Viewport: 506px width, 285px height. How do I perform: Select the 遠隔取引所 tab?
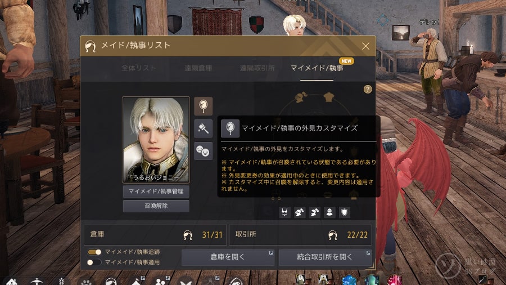[257, 68]
